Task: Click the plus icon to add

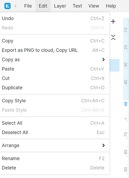Action: tap(113, 21)
